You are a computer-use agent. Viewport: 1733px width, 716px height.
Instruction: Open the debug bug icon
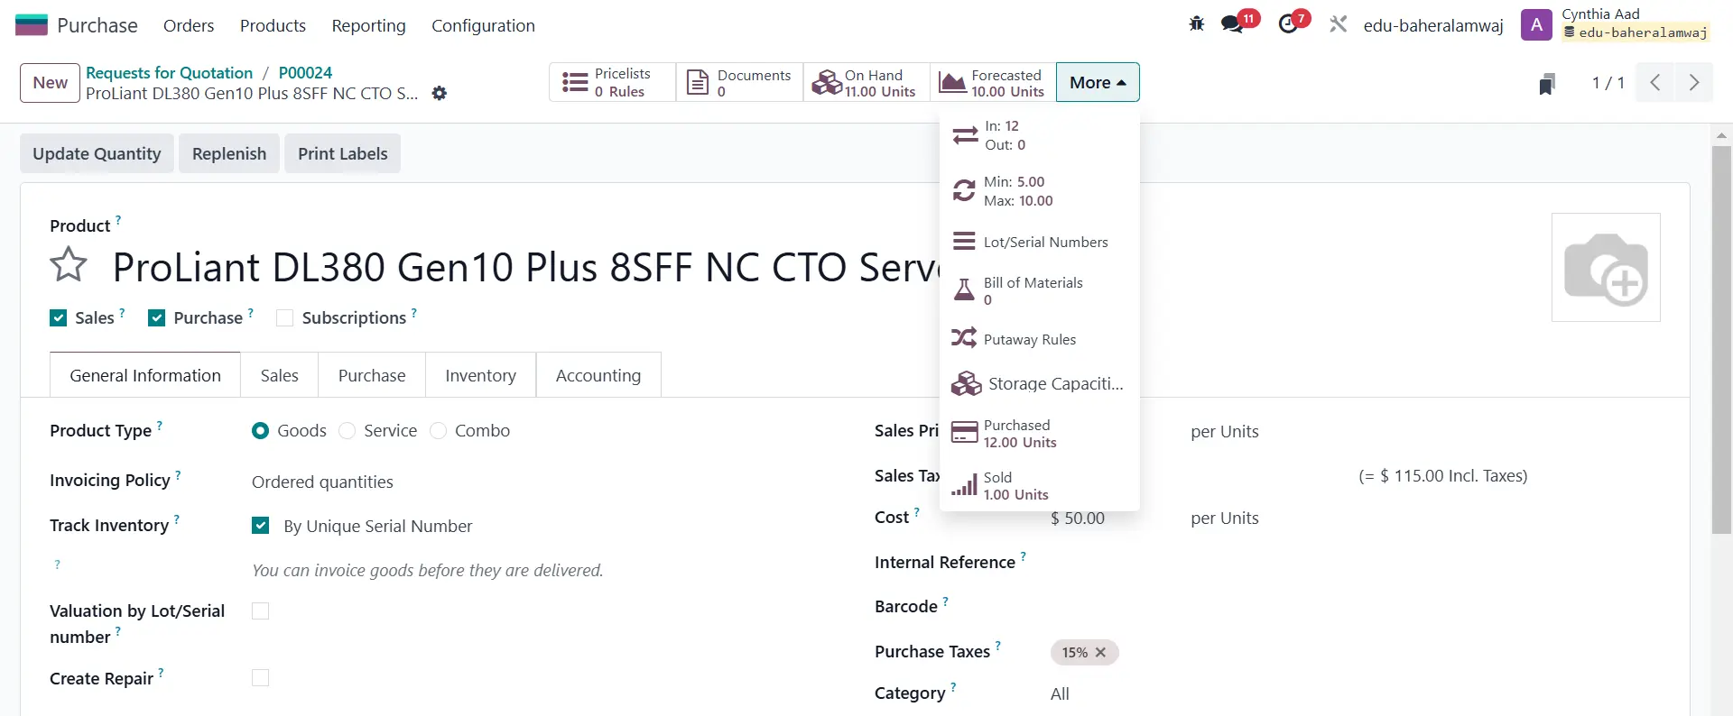tap(1197, 24)
